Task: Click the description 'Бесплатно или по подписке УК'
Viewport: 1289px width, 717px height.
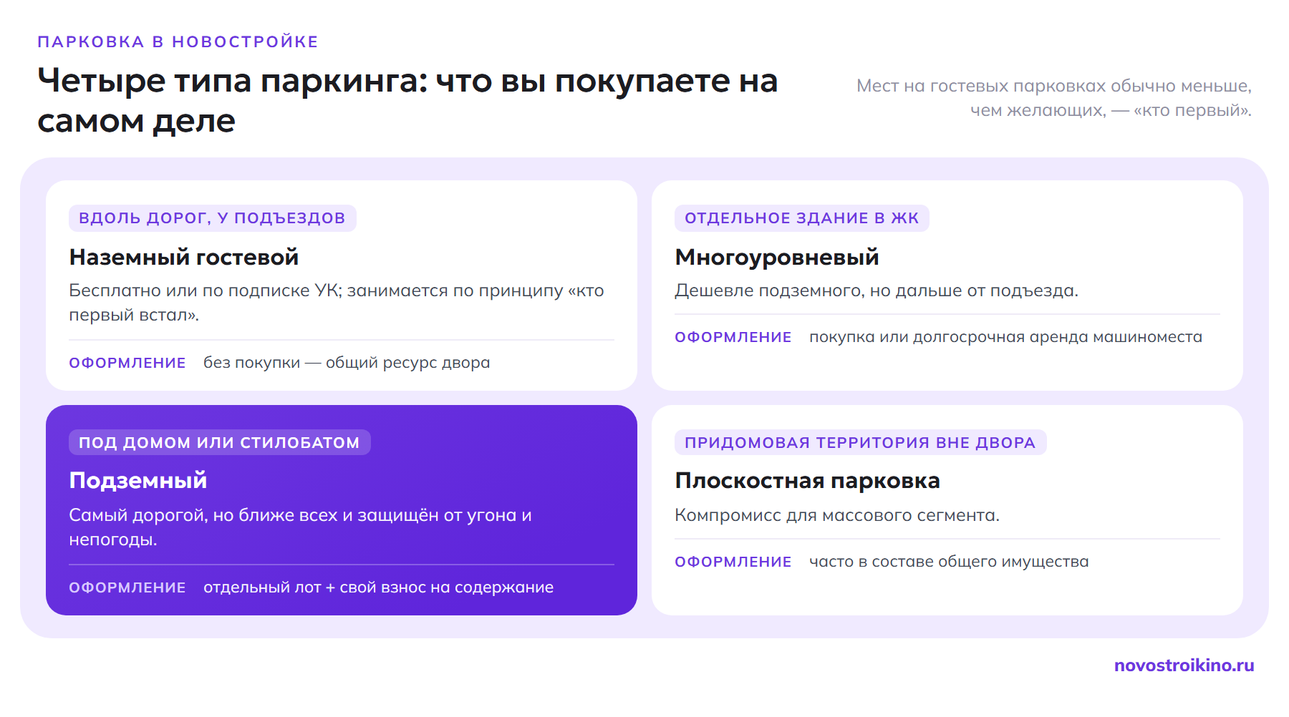Action: 337,303
